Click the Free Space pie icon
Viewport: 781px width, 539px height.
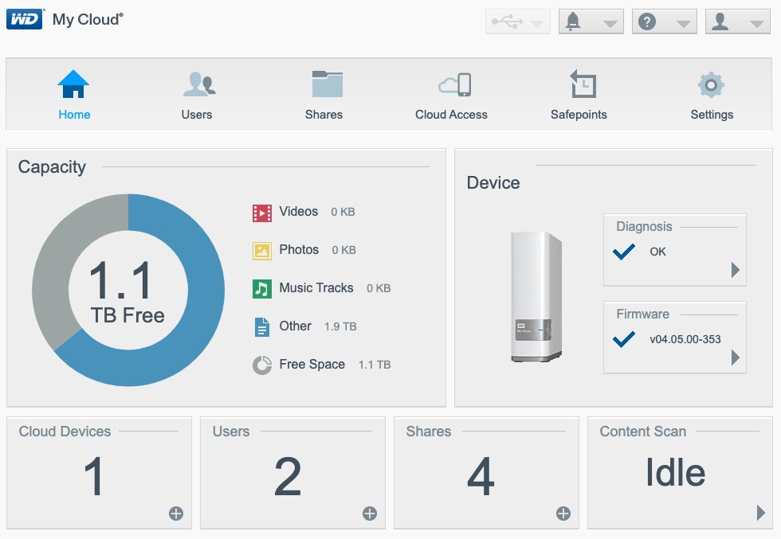[x=262, y=365]
